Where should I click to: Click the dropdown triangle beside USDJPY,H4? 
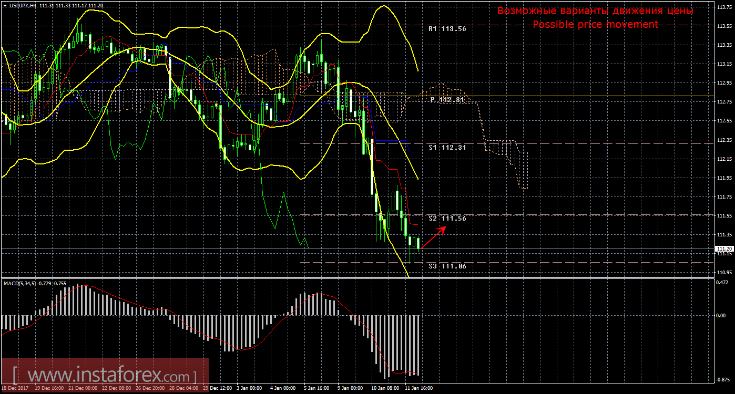coord(4,5)
